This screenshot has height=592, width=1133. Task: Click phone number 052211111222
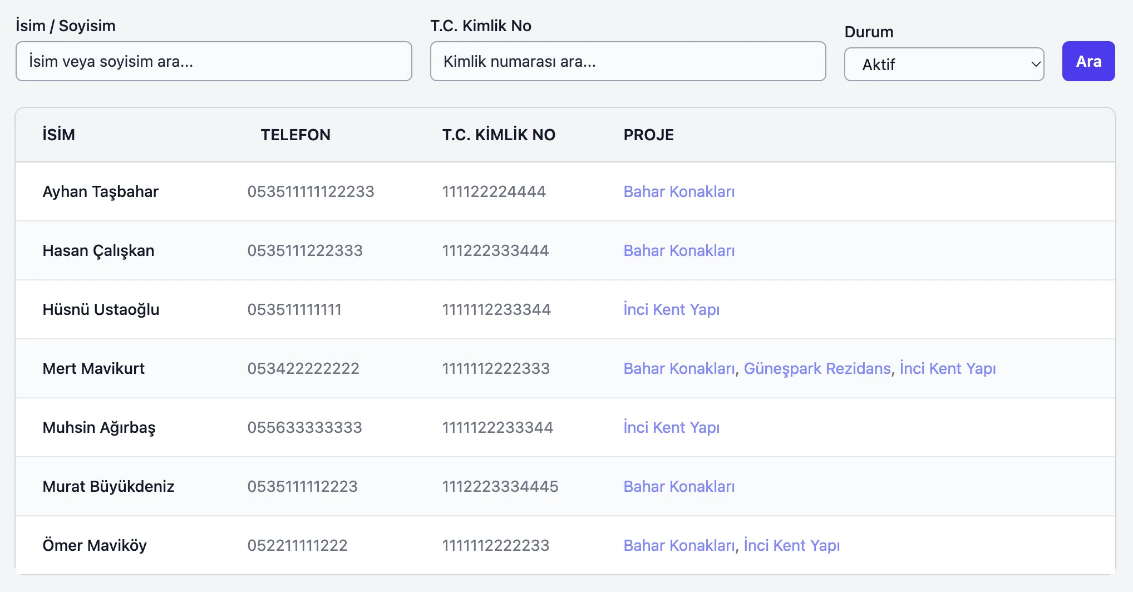tap(297, 545)
